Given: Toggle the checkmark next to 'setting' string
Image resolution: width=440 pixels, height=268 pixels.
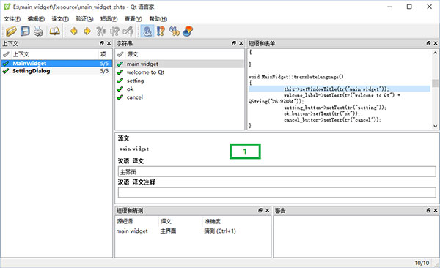Looking at the screenshot, I should click(120, 81).
